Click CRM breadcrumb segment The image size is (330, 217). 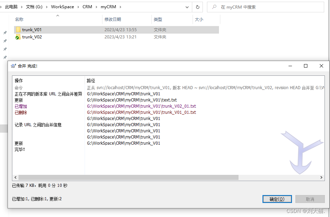[87, 7]
